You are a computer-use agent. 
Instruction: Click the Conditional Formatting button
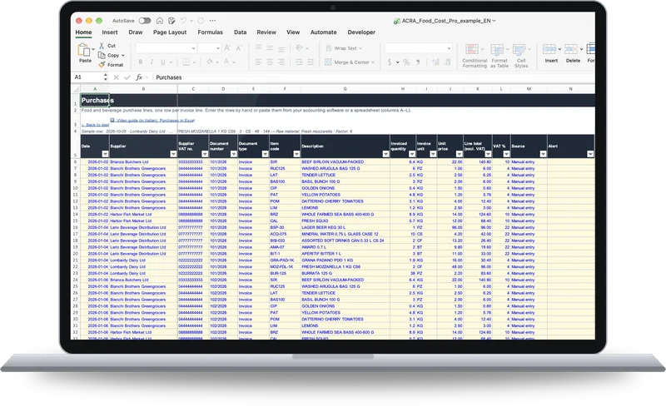coord(474,56)
